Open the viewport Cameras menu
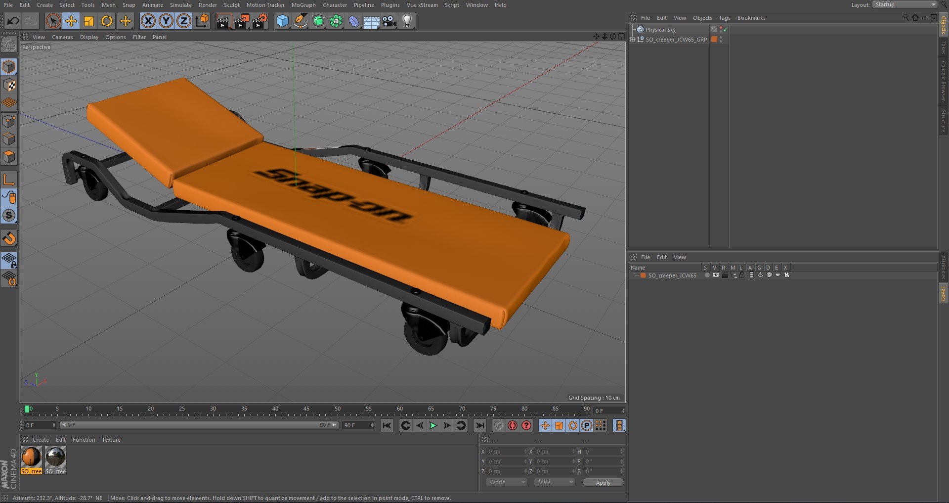 pyautogui.click(x=62, y=37)
